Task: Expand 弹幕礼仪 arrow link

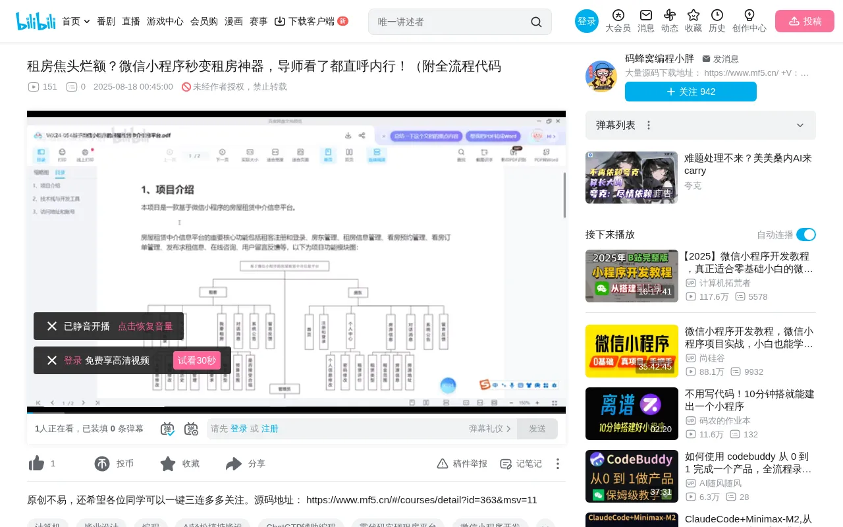Action: pyautogui.click(x=490, y=429)
